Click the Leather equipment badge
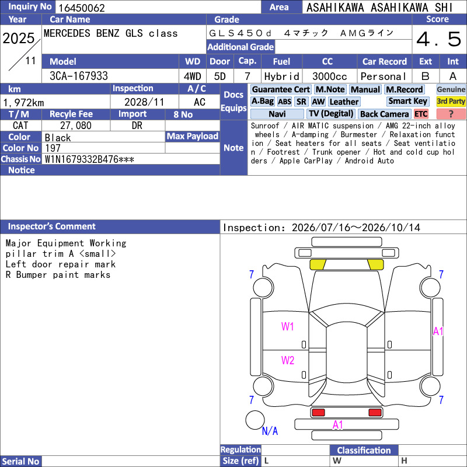Screen dimensions: 467x467 click(344, 102)
